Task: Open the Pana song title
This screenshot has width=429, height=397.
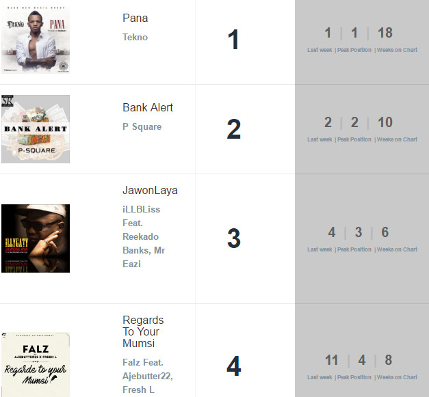Action: (x=135, y=18)
